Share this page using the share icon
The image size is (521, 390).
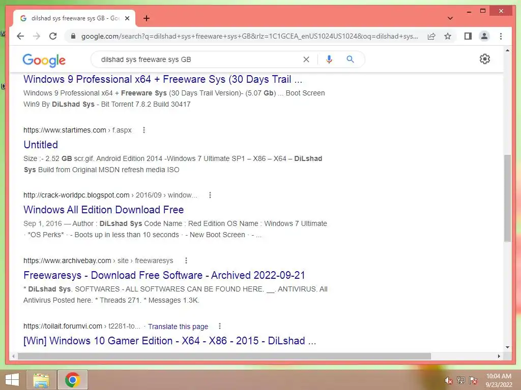click(x=431, y=36)
